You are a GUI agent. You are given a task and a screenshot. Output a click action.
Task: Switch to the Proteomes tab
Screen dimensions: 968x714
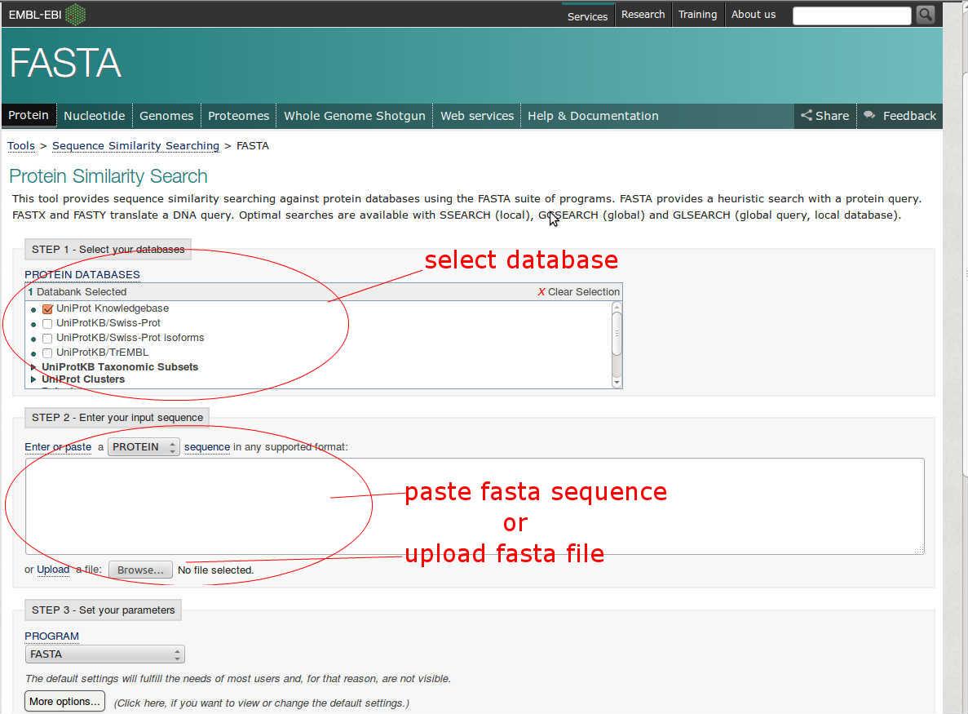pyautogui.click(x=238, y=116)
